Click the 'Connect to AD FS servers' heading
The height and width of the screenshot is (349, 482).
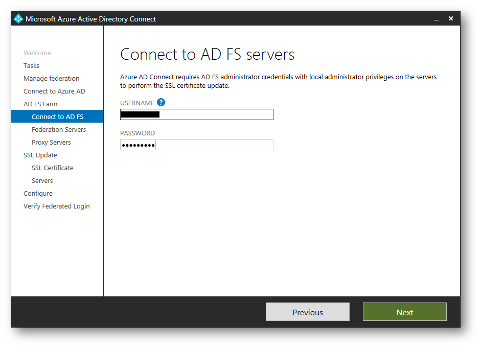tap(207, 54)
